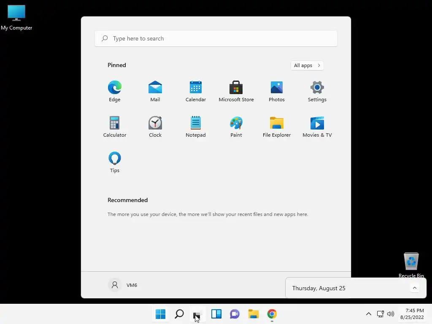Open Settings from the Start menu
Screen dimensions: 432x324
pyautogui.click(x=317, y=91)
